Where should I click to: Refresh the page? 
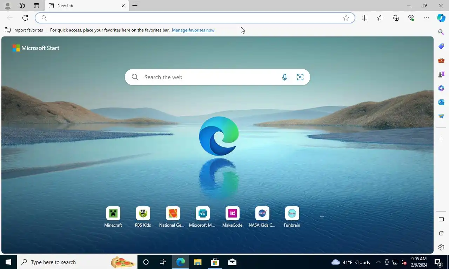point(25,18)
